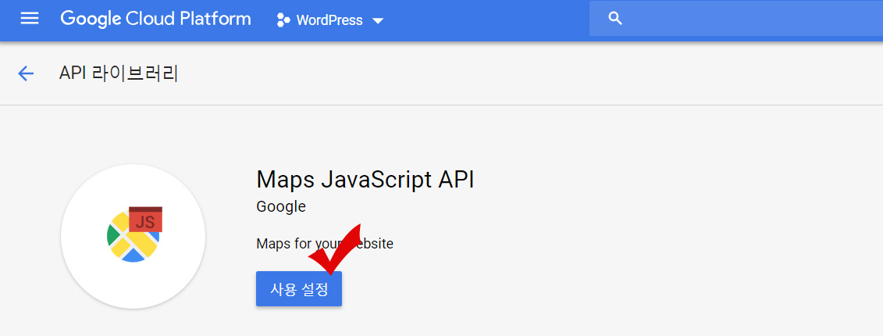Viewport: 883px width, 336px height.
Task: Focus the top search input field
Action: click(736, 19)
